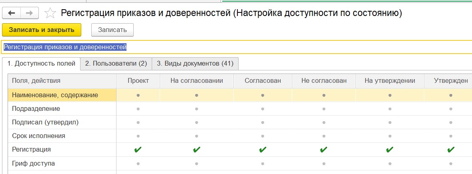Toggle Срок исполнения dot under Согласован
The height and width of the screenshot is (174, 472).
(263, 136)
